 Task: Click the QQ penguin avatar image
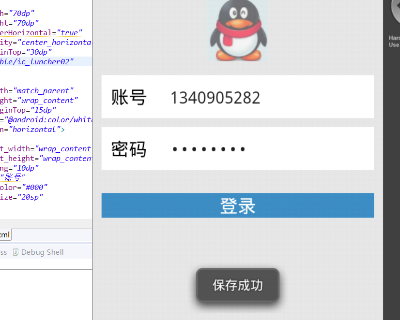point(237,30)
